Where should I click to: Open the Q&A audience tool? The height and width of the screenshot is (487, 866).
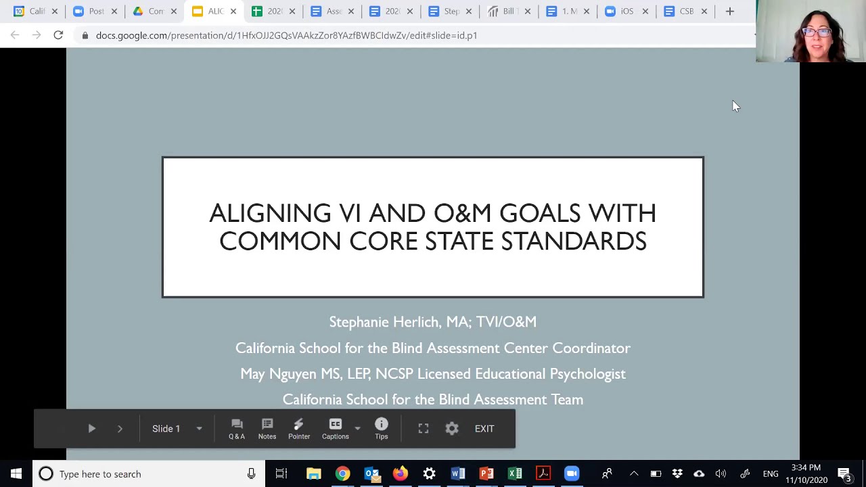click(237, 429)
